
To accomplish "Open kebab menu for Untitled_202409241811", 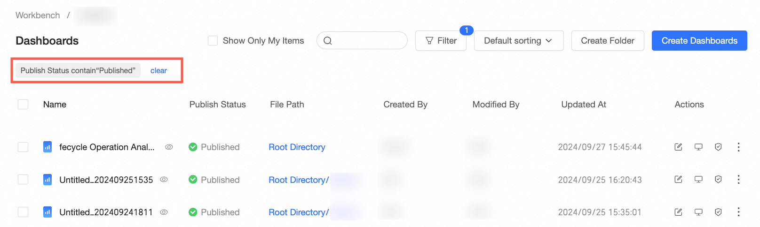I will click(x=738, y=212).
